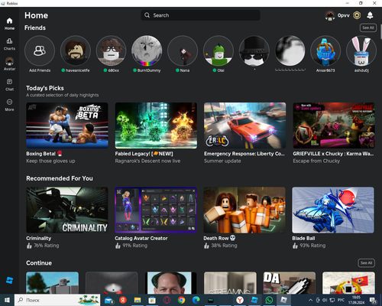Open the GRIEFVILLE x Chucky thumbnail
The width and height of the screenshot is (382, 306).
click(x=334, y=125)
